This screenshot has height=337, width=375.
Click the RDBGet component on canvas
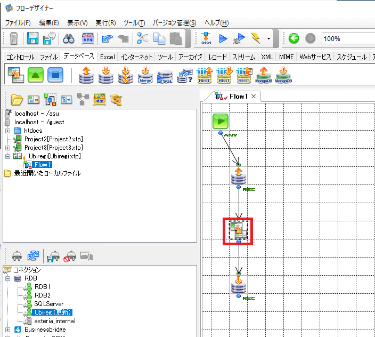[239, 175]
